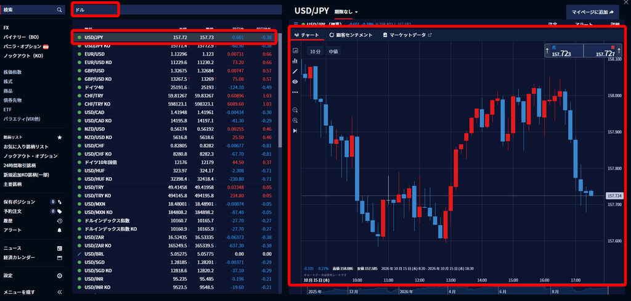The width and height of the screenshot is (631, 301).
Task: Open バラエティ(VIX他) category
Action: (22, 119)
